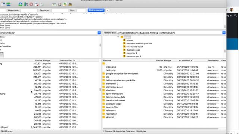Select bdthemes-element-pack-lite in the remote tree
The height and width of the screenshot is (134, 239).
pos(139,44)
